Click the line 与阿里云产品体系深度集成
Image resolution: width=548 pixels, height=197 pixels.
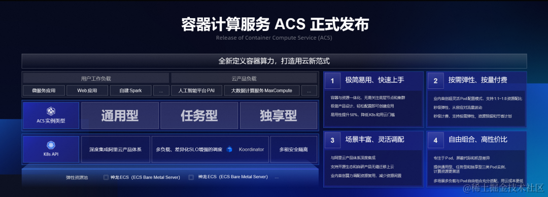pos(353,158)
